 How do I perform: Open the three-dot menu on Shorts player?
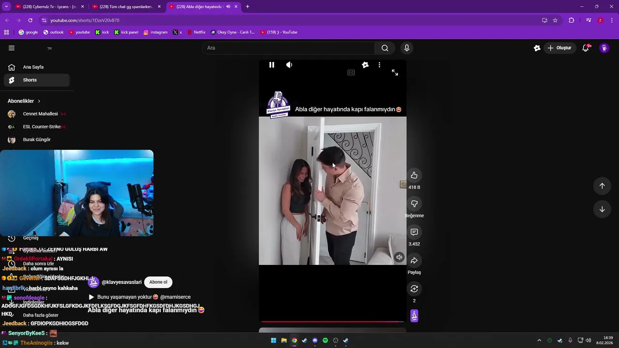(379, 65)
